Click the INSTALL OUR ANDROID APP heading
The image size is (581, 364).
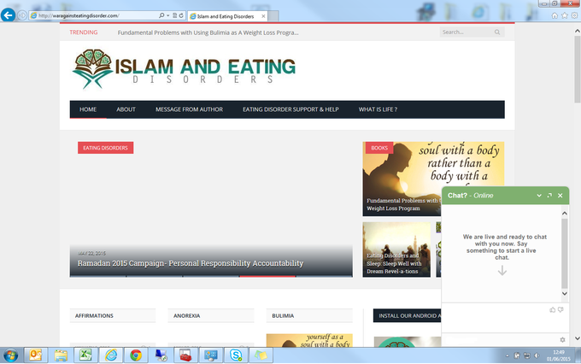(408, 316)
